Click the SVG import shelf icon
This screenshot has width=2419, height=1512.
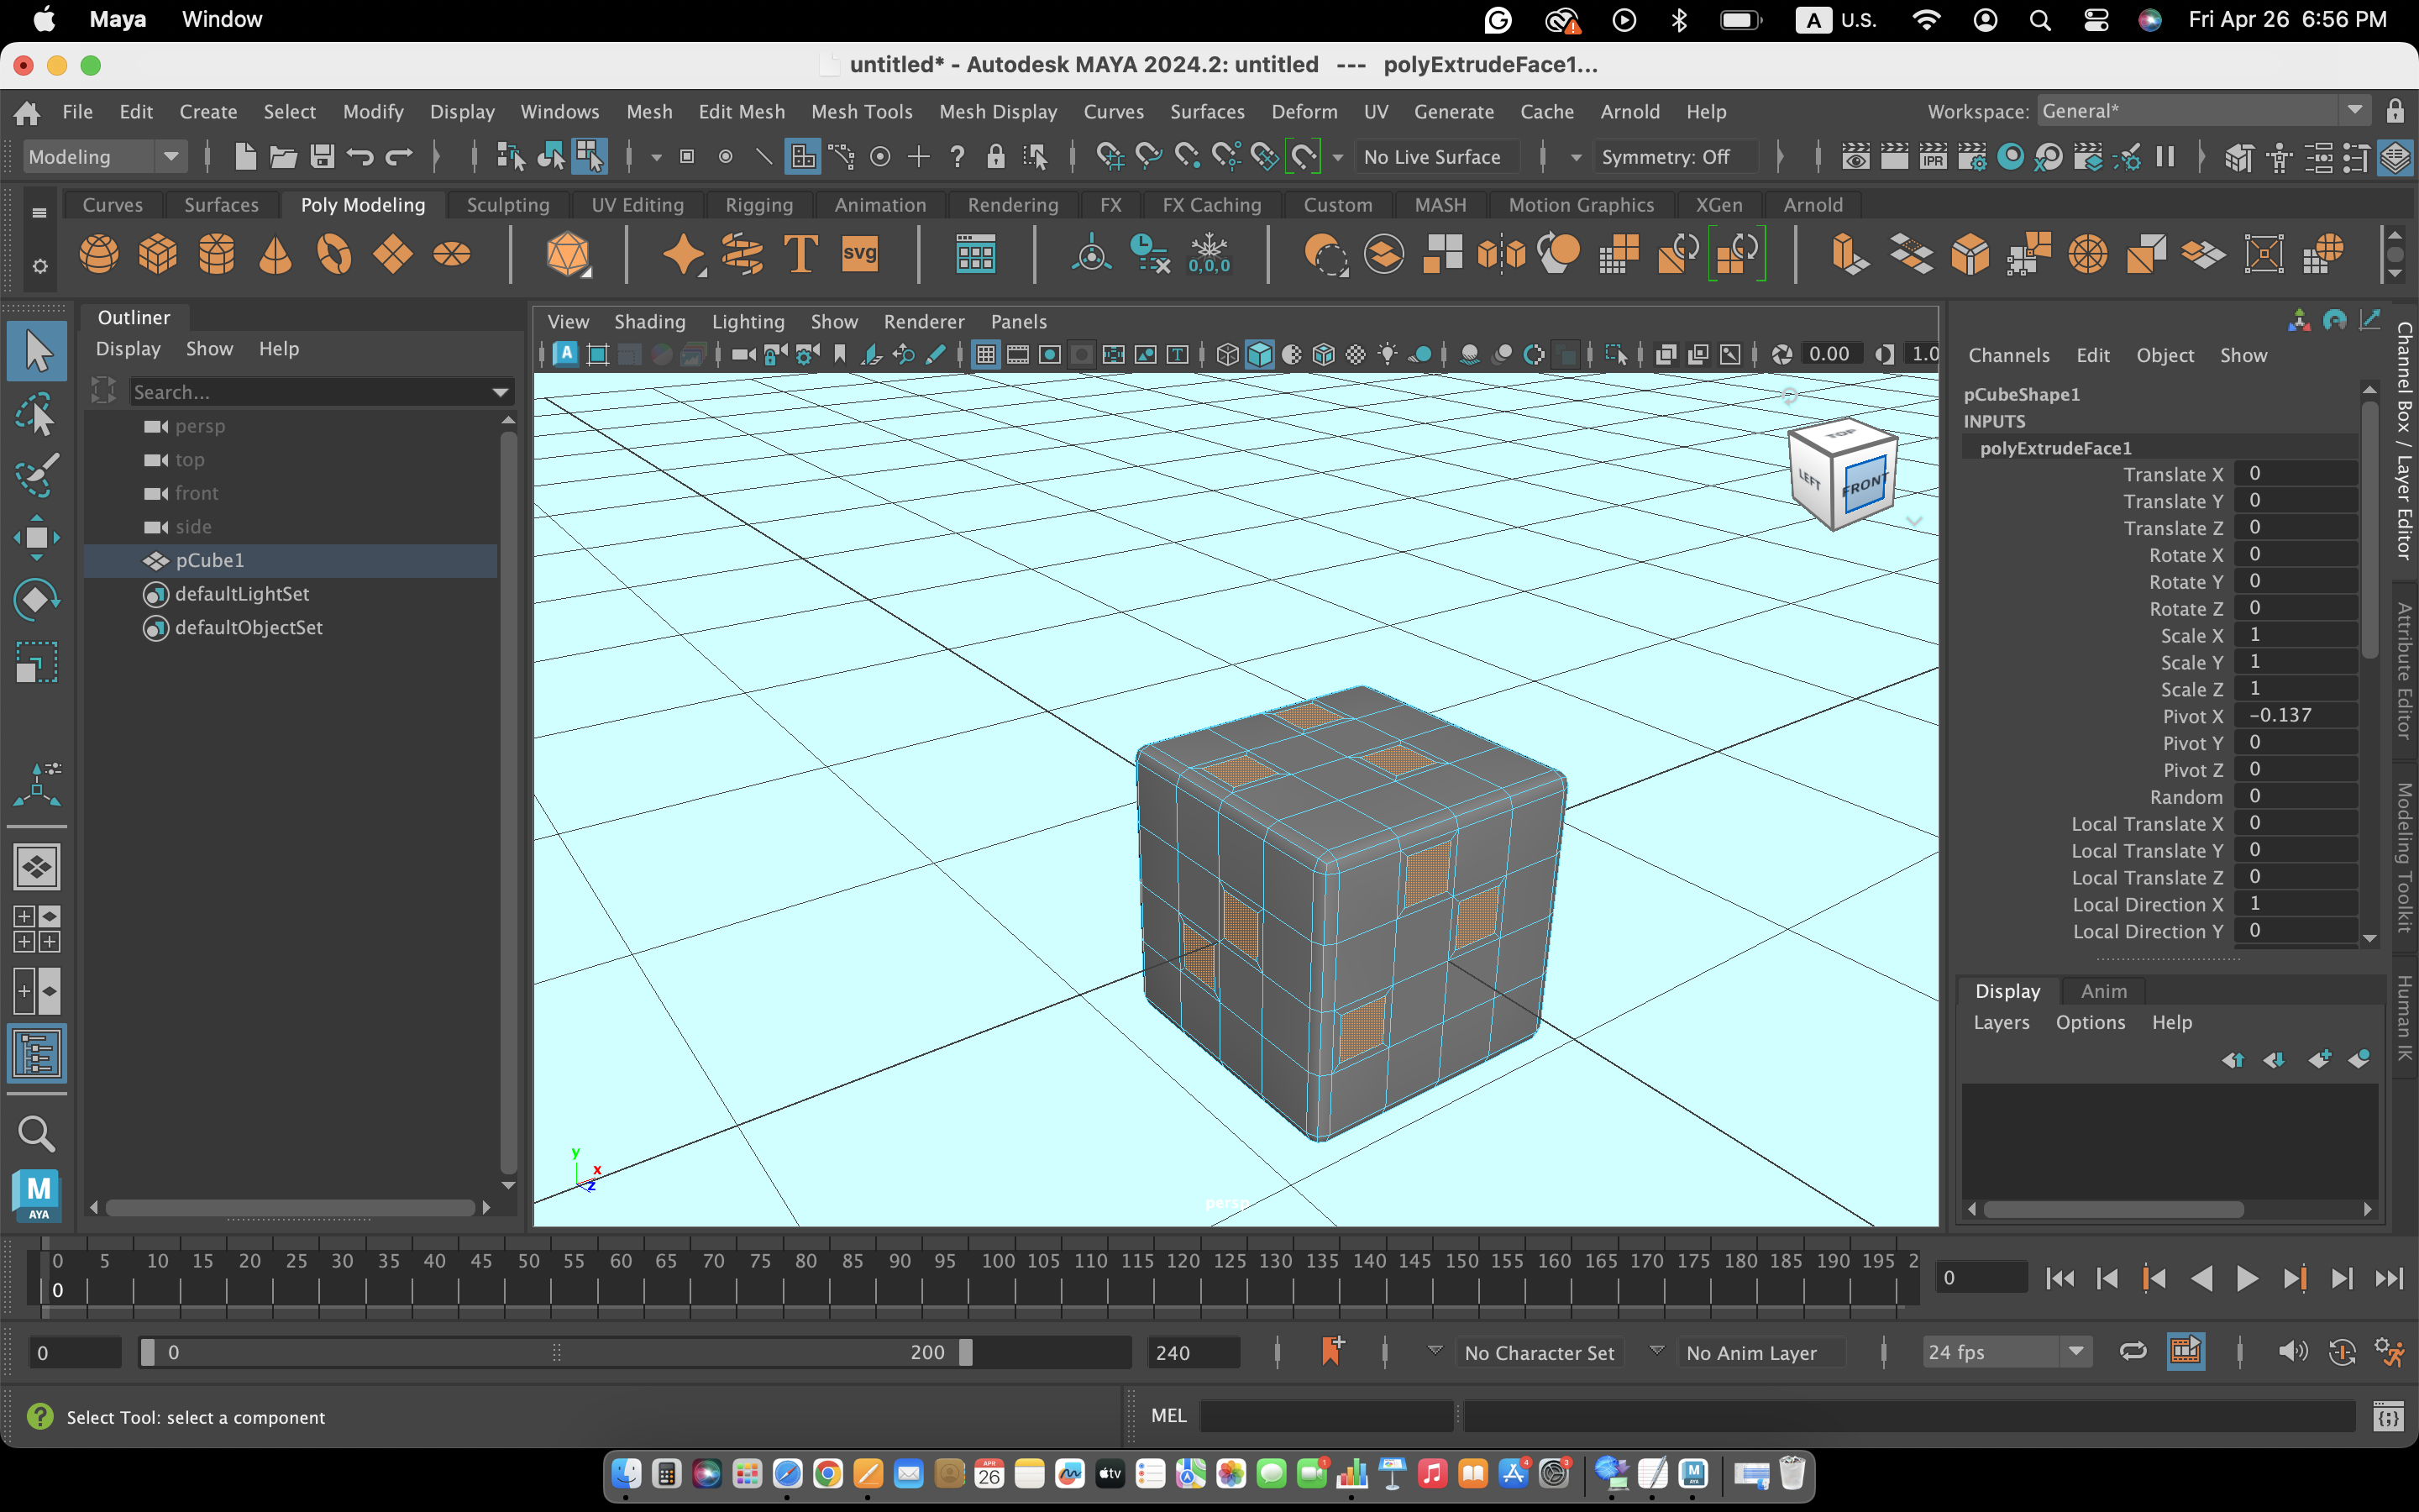pos(859,254)
